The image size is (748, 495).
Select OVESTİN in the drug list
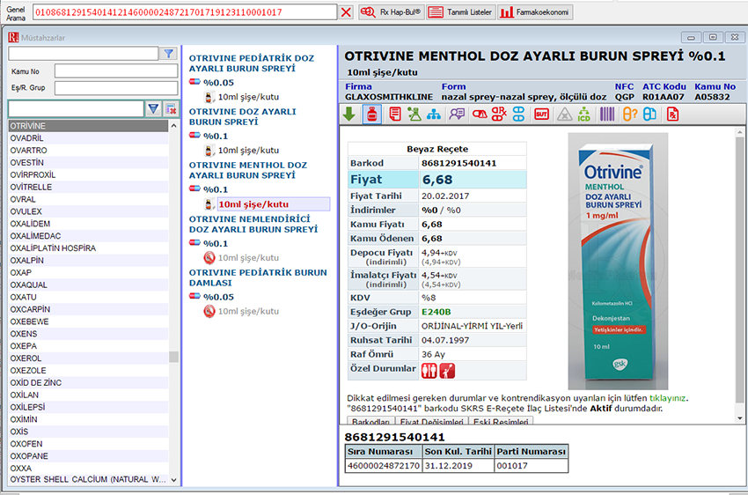pyautogui.click(x=27, y=163)
